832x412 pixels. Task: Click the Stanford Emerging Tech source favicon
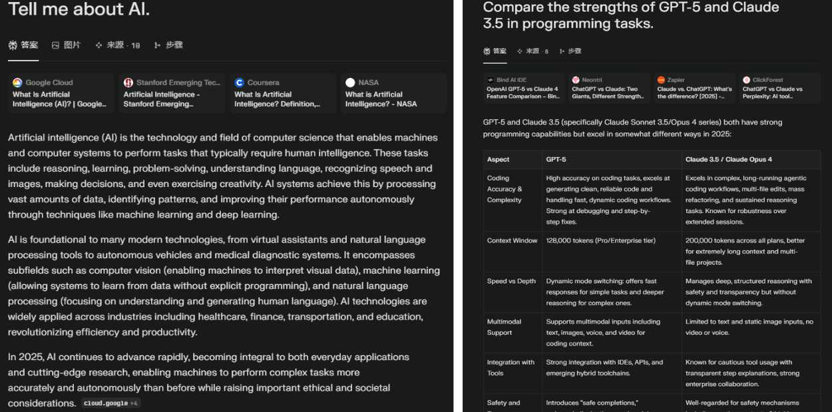(128, 83)
